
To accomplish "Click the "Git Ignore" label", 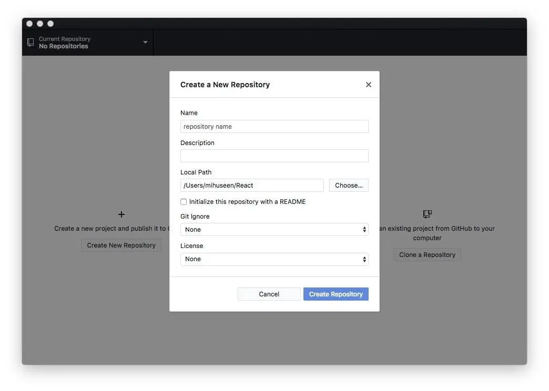I will tap(195, 217).
